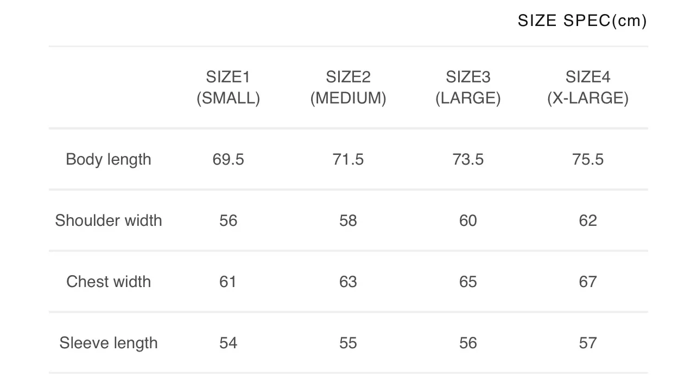This screenshot has height=384, width=697.
Task: Click the SIZE3 (LARGE) column header
Action: [x=468, y=88]
